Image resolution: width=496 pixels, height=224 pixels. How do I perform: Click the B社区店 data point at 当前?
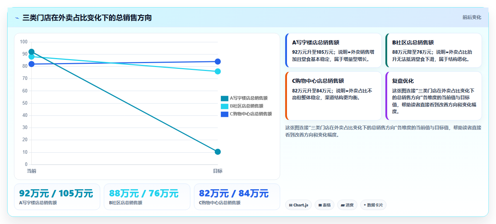point(31,57)
